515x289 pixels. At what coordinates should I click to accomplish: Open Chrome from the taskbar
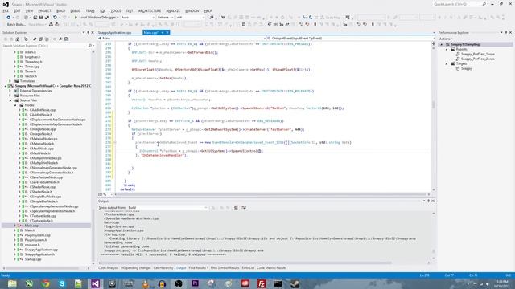click(45, 283)
